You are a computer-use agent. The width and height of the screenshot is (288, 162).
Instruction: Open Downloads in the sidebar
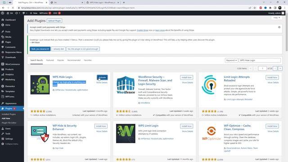pyautogui.click(x=10, y=57)
